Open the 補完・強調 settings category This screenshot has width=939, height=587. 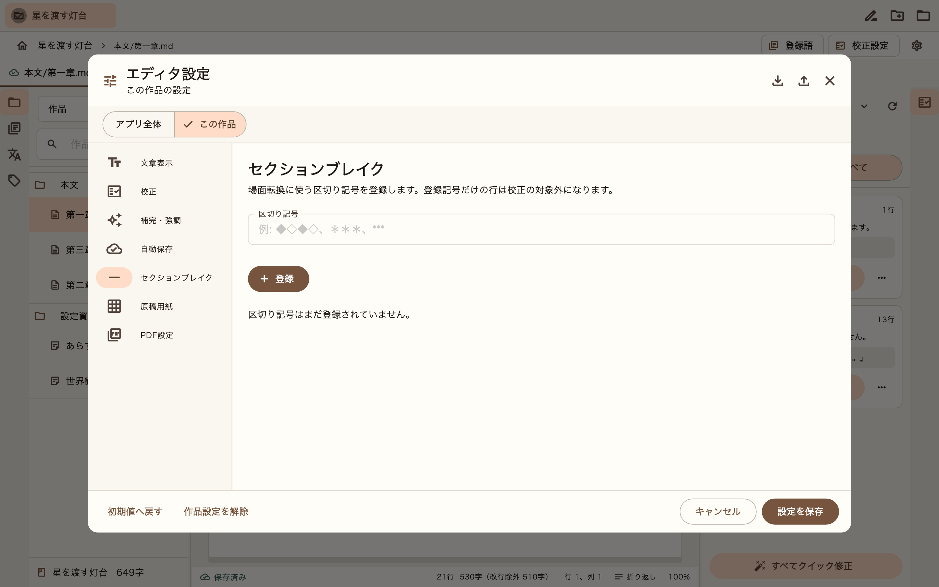coord(160,220)
